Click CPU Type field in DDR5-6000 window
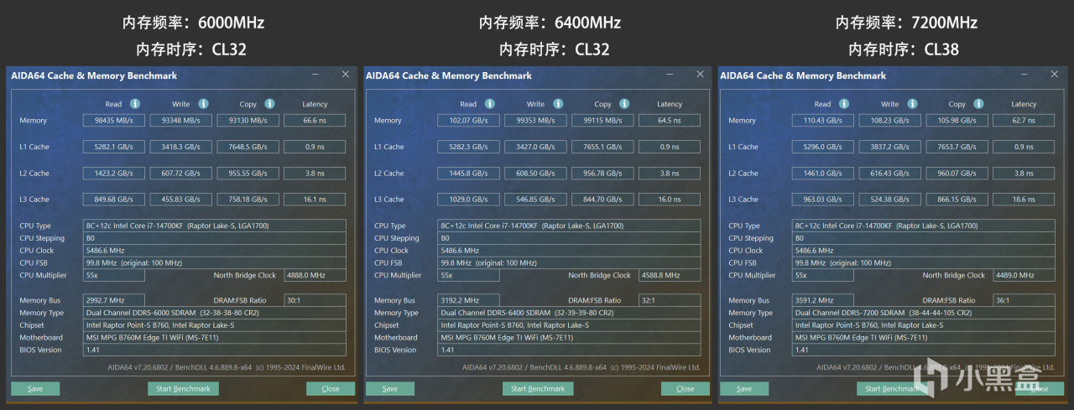 click(214, 226)
